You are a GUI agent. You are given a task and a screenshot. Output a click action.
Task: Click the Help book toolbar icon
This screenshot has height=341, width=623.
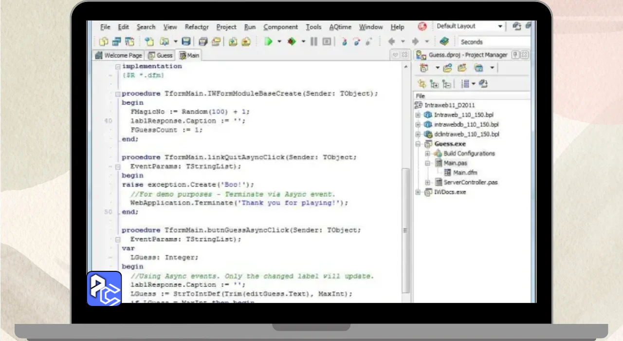click(x=444, y=42)
